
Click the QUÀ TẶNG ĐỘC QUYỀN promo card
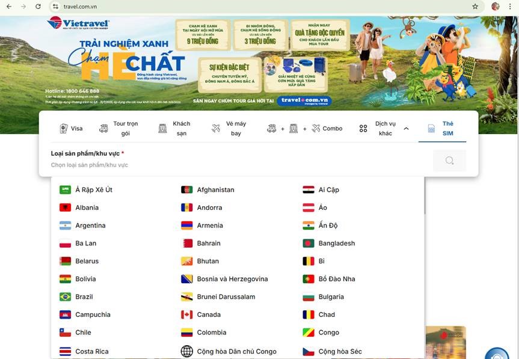(x=319, y=34)
